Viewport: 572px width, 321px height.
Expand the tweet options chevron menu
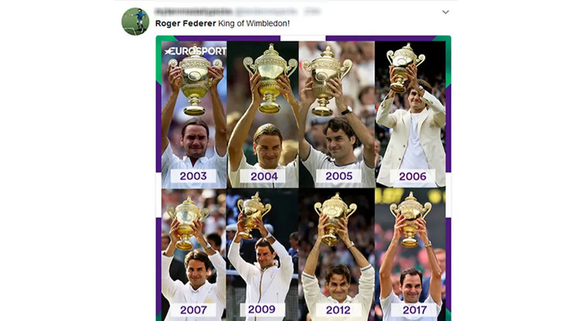[445, 12]
